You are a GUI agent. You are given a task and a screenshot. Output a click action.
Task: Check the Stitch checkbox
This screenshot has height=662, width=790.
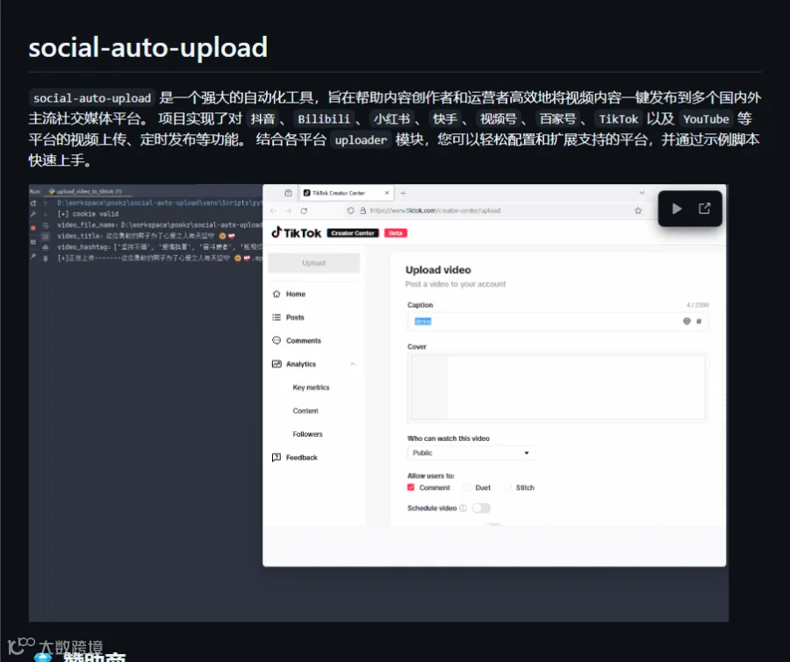pos(507,488)
